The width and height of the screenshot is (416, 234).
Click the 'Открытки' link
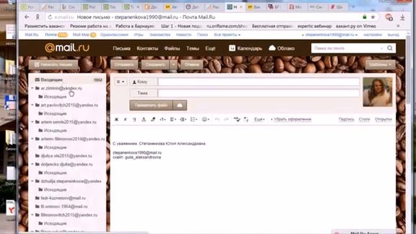pyautogui.click(x=383, y=120)
